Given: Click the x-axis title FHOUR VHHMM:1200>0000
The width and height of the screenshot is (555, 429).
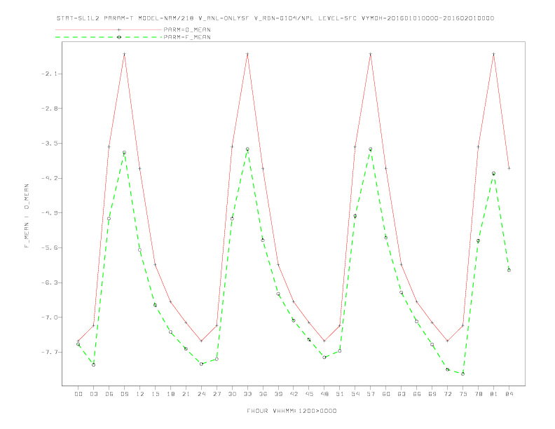Looking at the screenshot, I should [292, 411].
